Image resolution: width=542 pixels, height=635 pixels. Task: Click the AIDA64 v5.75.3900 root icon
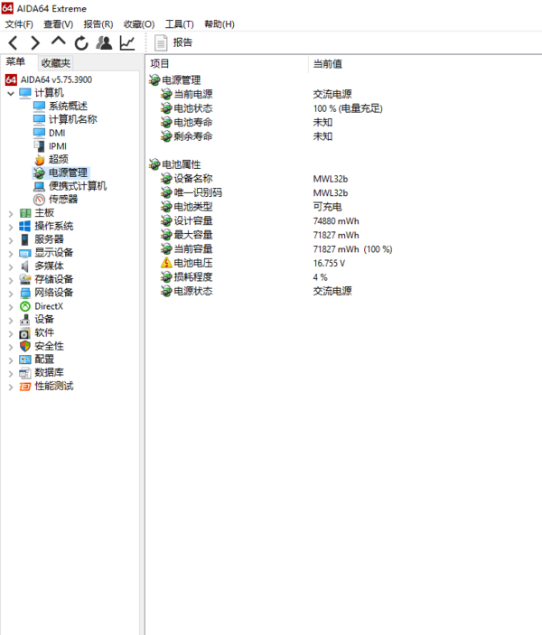click(x=11, y=79)
